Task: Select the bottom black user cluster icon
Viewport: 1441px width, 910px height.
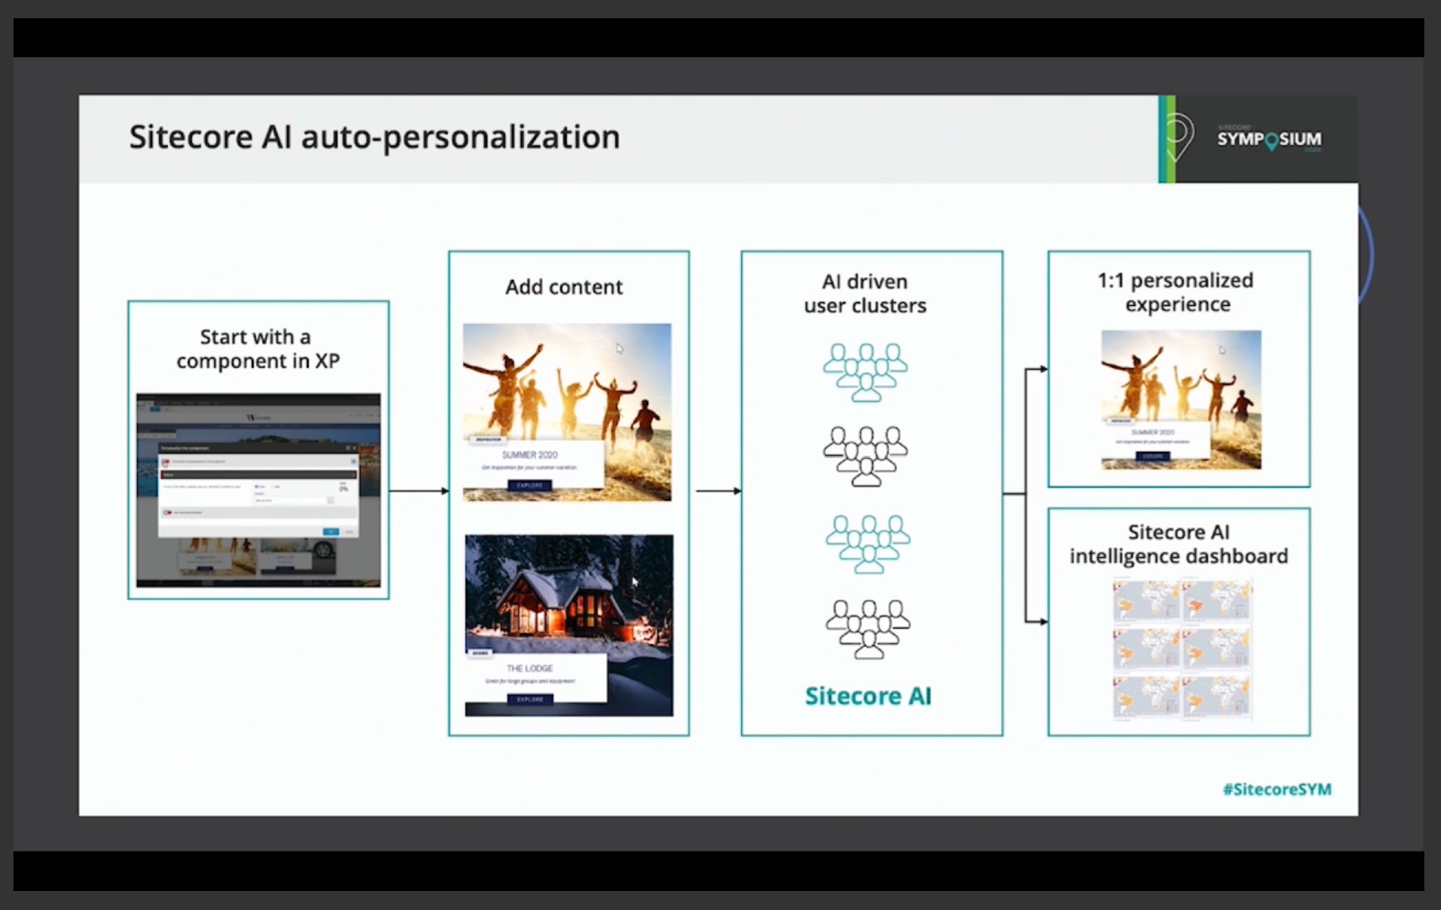Action: (868, 629)
